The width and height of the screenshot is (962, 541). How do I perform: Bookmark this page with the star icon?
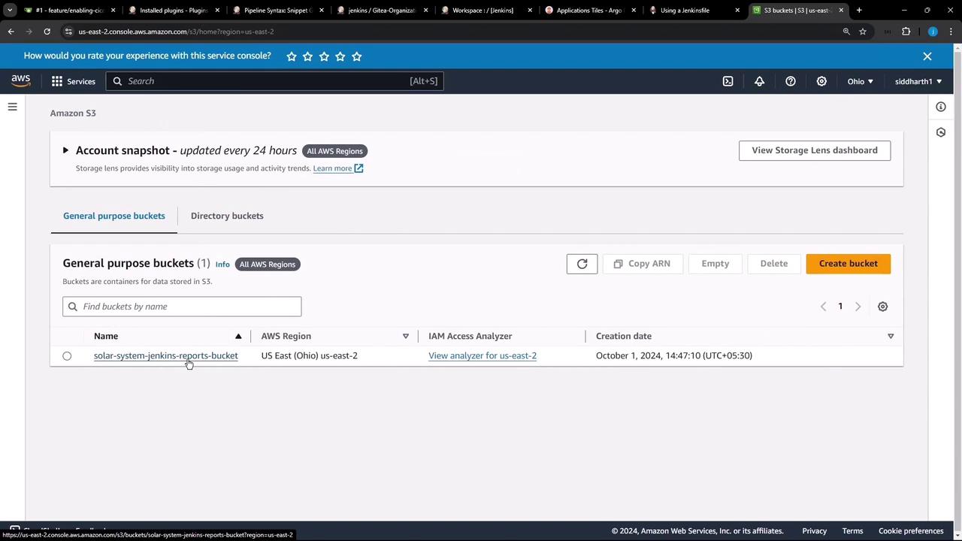point(863,32)
